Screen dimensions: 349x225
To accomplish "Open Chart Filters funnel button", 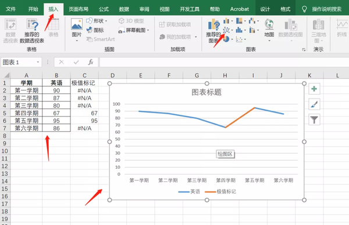I will point(314,119).
